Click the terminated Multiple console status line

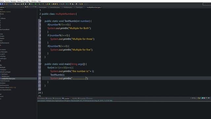pyautogui.click(x=75, y=100)
